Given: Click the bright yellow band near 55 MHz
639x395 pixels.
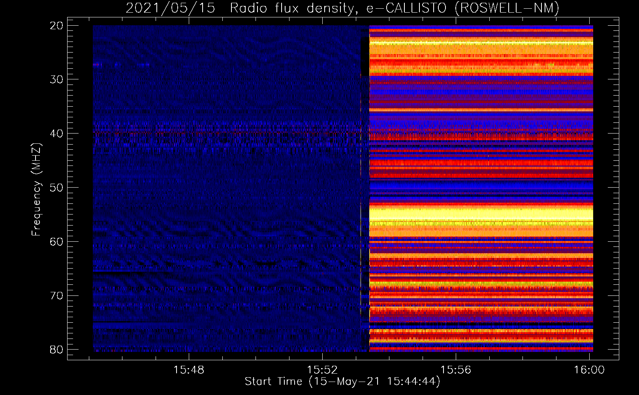Looking at the screenshot, I should tap(481, 214).
